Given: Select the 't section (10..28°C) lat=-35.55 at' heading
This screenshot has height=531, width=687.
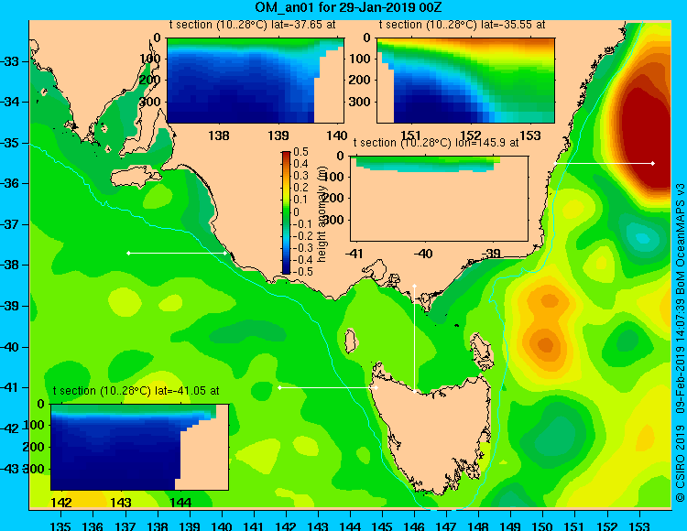Looking at the screenshot, I should [463, 25].
